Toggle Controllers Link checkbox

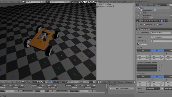click(x=53, y=85)
